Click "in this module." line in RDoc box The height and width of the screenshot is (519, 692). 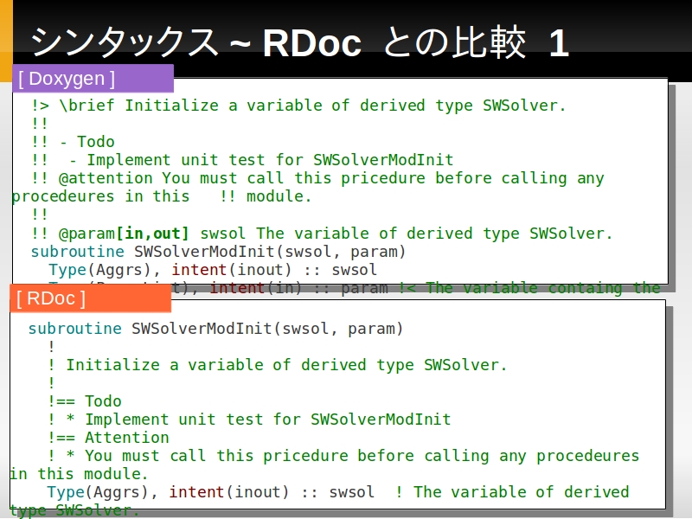(x=79, y=474)
